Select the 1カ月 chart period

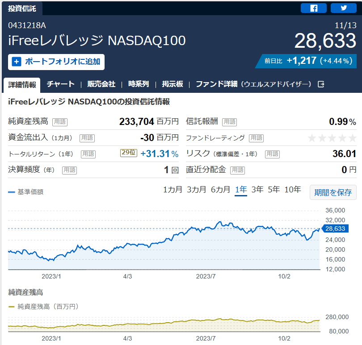coord(173,190)
